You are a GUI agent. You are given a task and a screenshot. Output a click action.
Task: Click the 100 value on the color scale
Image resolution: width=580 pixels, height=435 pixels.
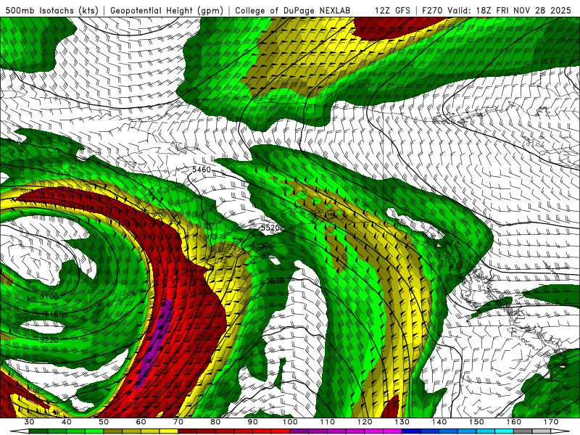pos(290,422)
